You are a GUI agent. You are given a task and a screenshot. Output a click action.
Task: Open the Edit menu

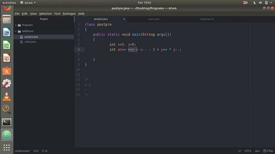(24, 14)
